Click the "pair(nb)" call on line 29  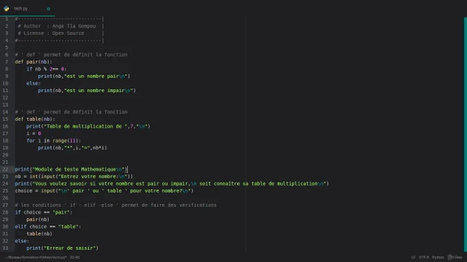click(38, 219)
